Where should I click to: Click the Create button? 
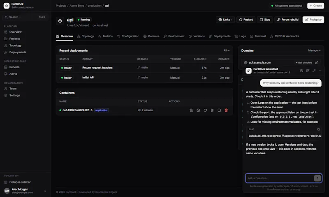315,6
